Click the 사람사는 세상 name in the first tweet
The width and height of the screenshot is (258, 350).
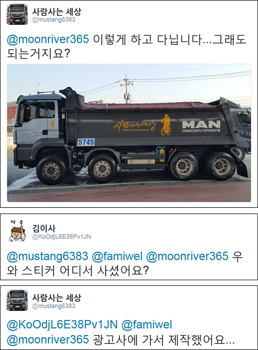tap(57, 11)
